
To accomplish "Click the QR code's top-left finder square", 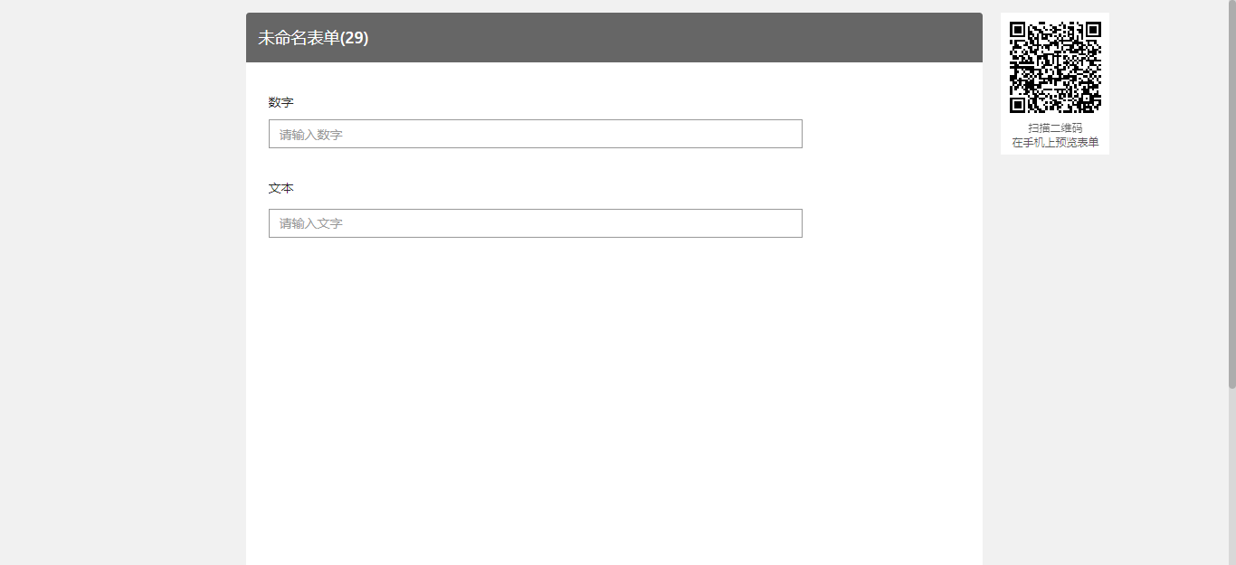I will [x=1018, y=30].
